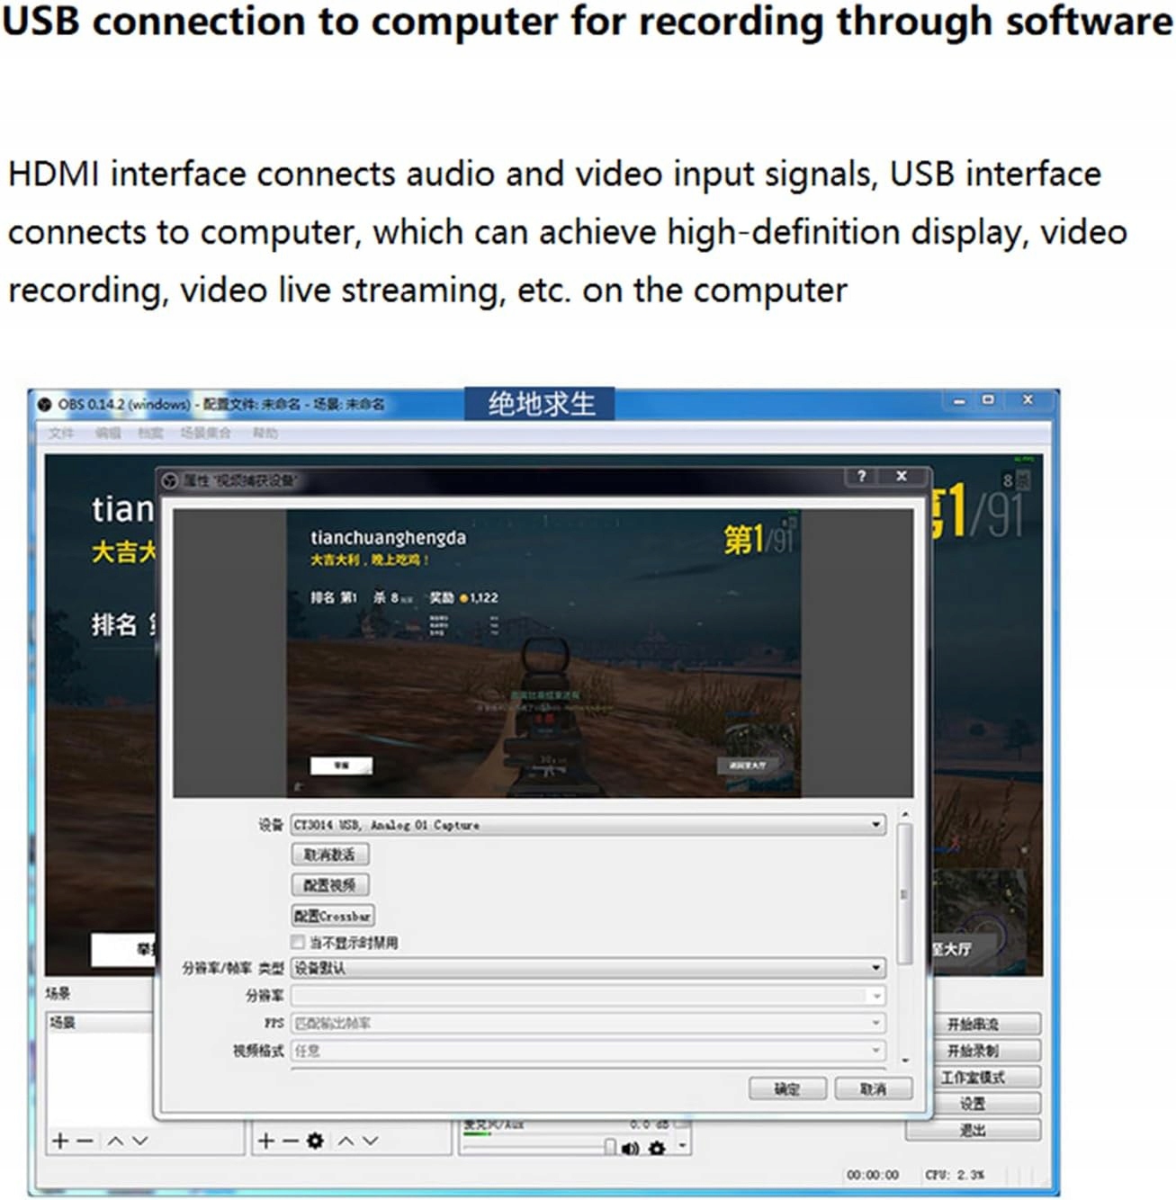This screenshot has height=1200, width=1176.
Task: Open the 场景集合 menu
Action: (205, 433)
